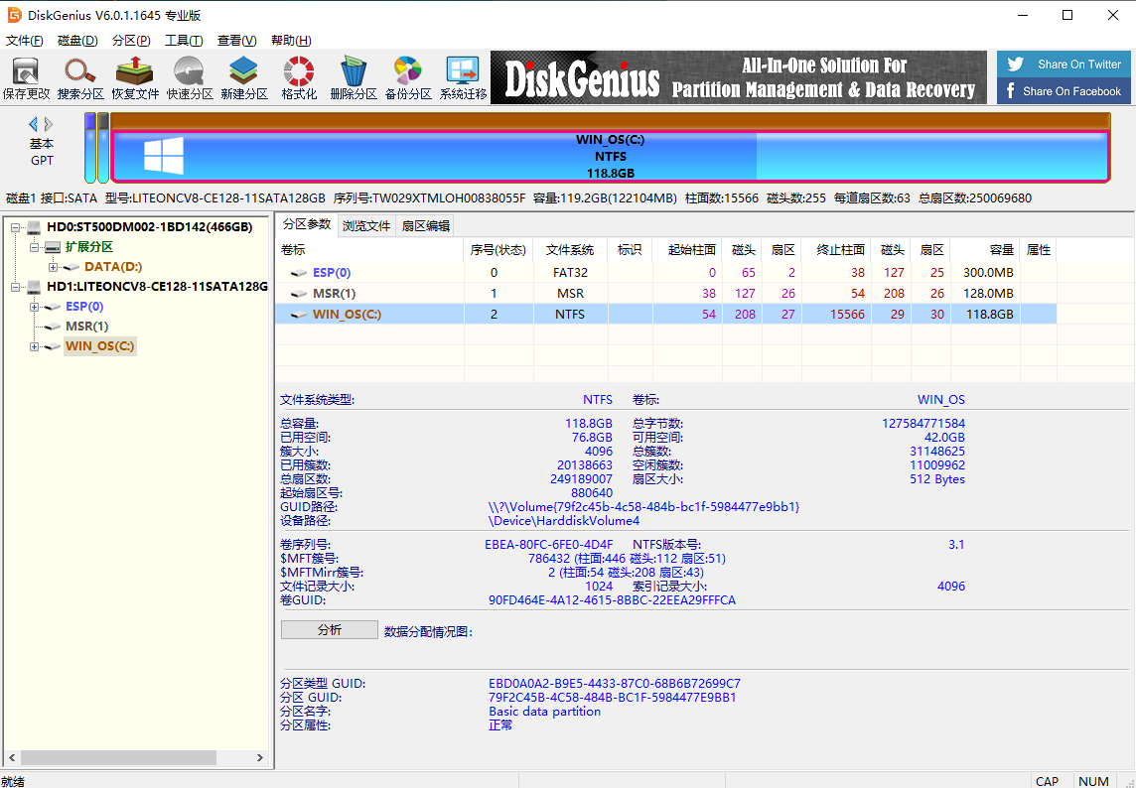This screenshot has height=788, width=1136.
Task: Collapse the HD0:ST500DM002 disk node
Action: coord(17,227)
